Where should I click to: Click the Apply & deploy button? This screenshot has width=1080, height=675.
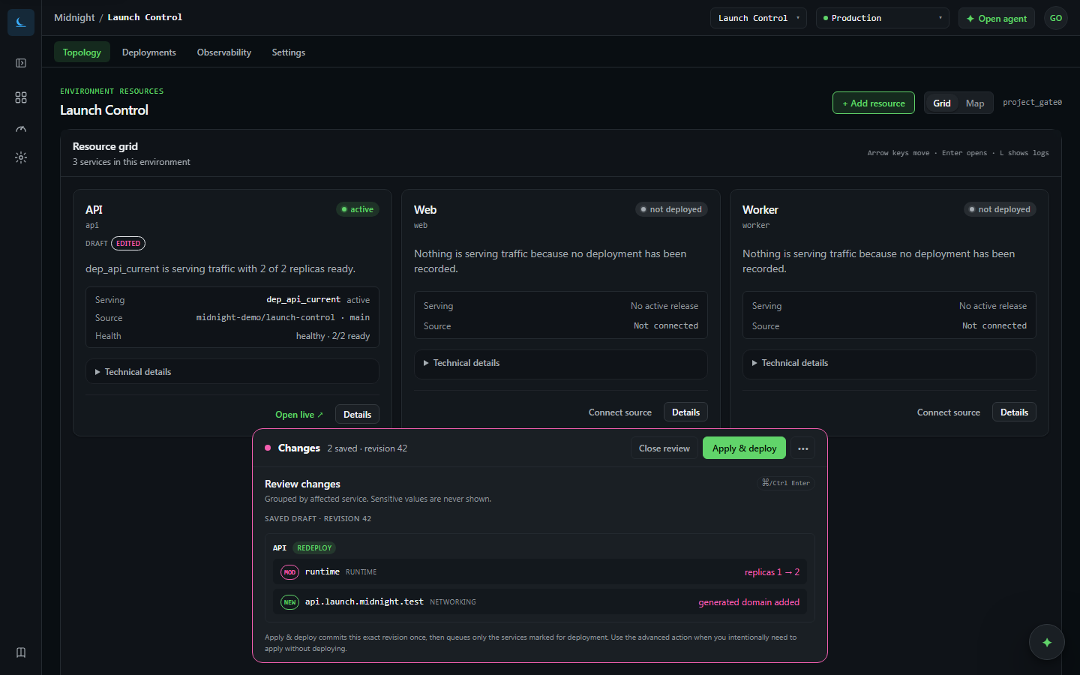coord(745,448)
